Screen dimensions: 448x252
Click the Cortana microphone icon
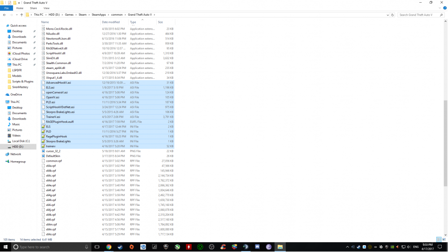86,247
